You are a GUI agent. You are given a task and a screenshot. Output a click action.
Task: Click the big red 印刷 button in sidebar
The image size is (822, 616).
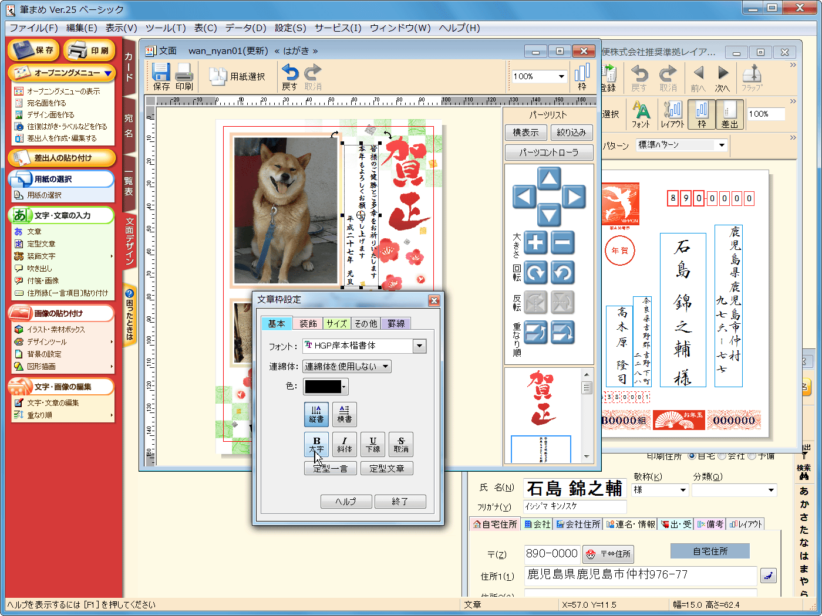tap(90, 50)
